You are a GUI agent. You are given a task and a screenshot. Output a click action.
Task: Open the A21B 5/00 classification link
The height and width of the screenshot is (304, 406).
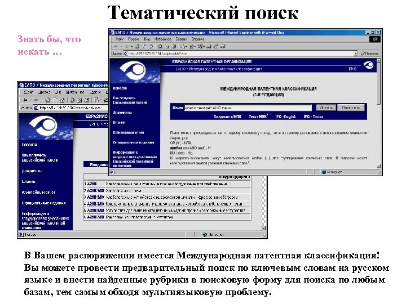tap(95, 211)
